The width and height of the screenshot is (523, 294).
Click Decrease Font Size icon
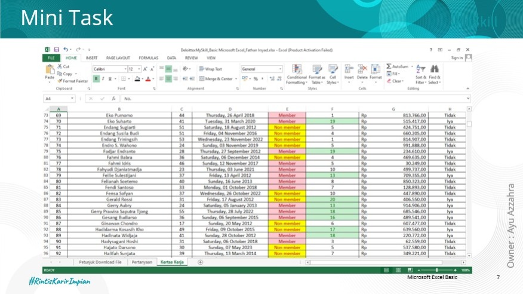pyautogui.click(x=152, y=69)
